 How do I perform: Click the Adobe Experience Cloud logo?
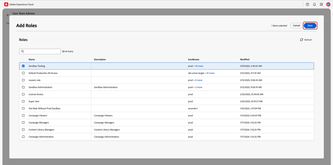pyautogui.click(x=6, y=4)
